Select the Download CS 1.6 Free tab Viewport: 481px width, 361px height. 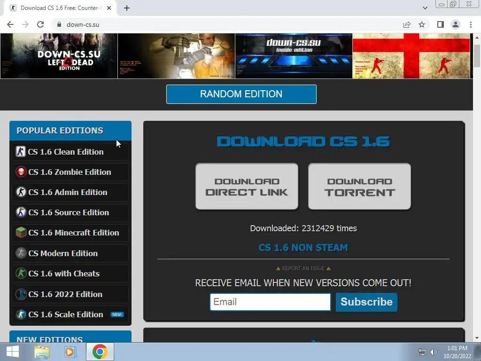(60, 8)
